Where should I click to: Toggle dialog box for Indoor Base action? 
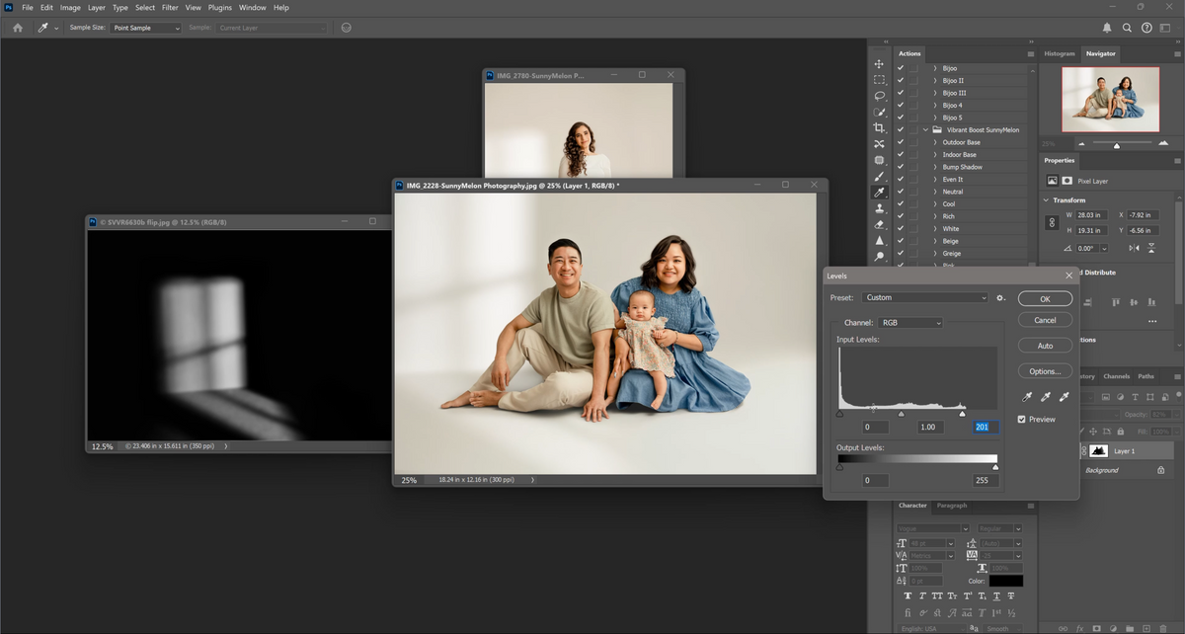[914, 155]
